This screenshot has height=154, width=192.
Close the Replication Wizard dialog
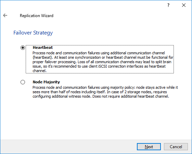coord(184,5)
